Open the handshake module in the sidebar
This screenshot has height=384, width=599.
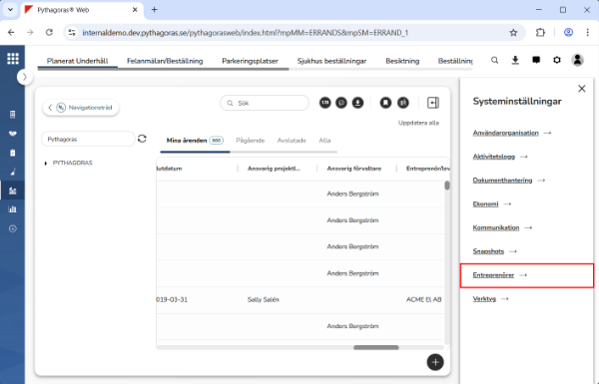13,134
